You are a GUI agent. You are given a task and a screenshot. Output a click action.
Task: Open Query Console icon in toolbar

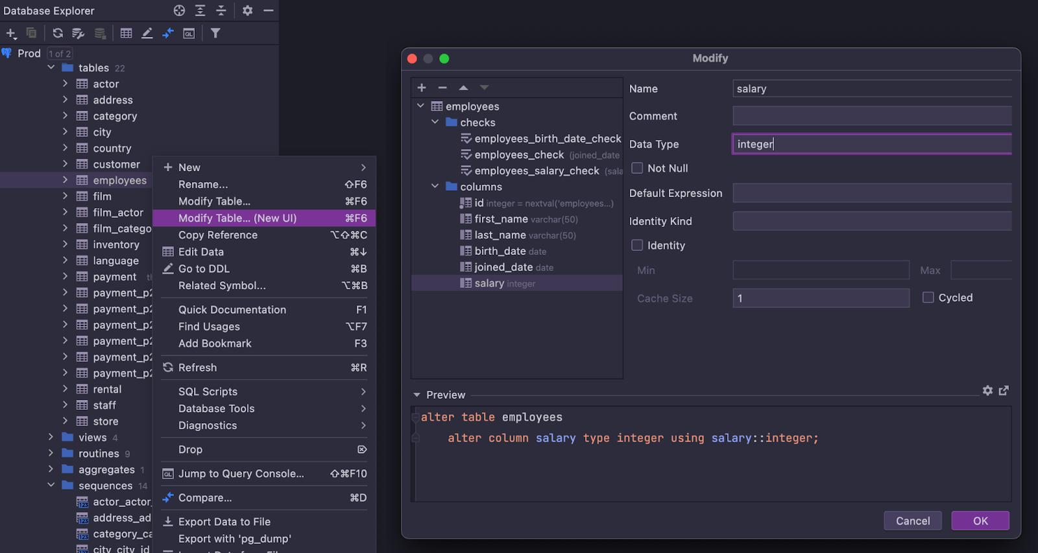[x=189, y=33]
